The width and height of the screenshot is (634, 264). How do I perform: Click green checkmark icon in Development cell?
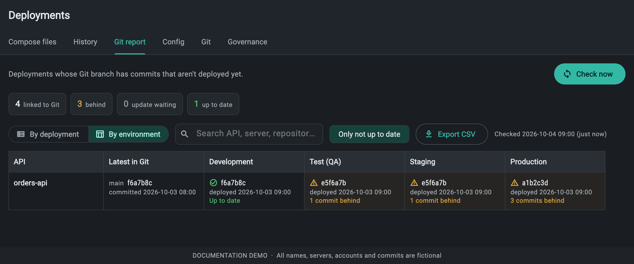tap(213, 183)
